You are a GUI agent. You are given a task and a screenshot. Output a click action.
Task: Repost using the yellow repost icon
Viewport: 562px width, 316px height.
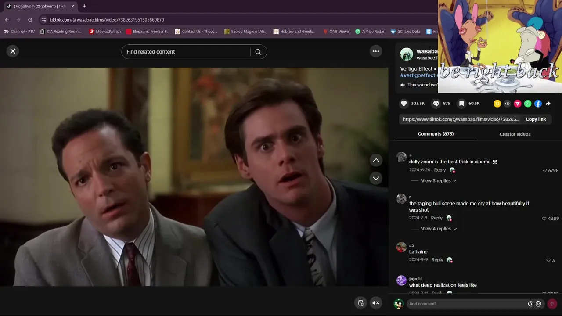(x=497, y=104)
